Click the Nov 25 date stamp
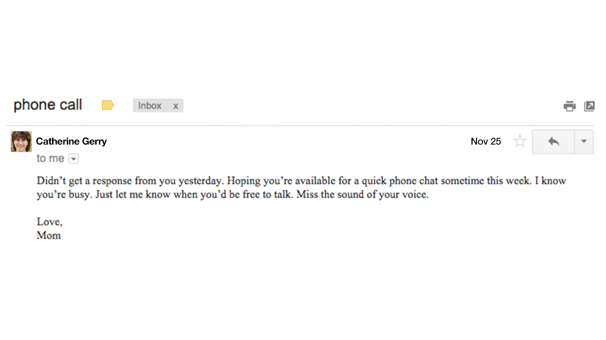 (x=486, y=141)
